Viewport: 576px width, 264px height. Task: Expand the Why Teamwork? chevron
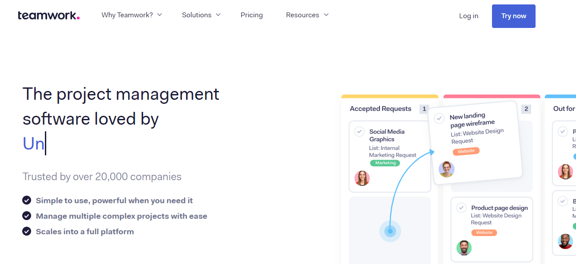(160, 15)
